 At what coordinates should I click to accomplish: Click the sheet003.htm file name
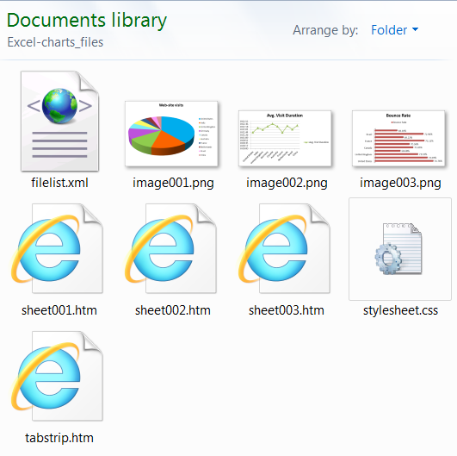pyautogui.click(x=287, y=310)
